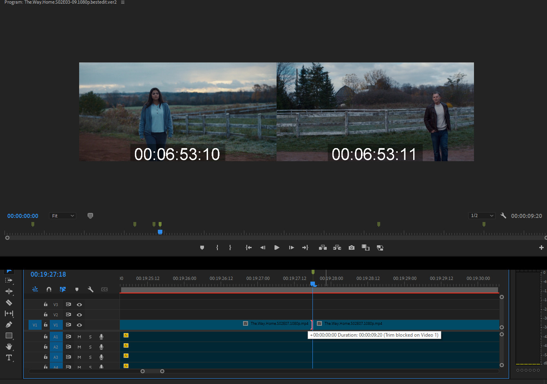The width and height of the screenshot is (547, 384).
Task: Go to In point
Action: (248, 248)
